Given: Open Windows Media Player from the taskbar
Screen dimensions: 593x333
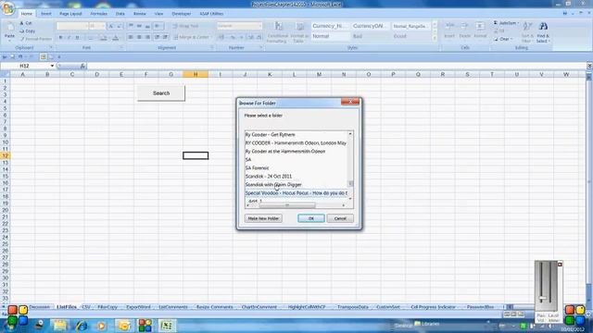Looking at the screenshot, I should (x=102, y=325).
